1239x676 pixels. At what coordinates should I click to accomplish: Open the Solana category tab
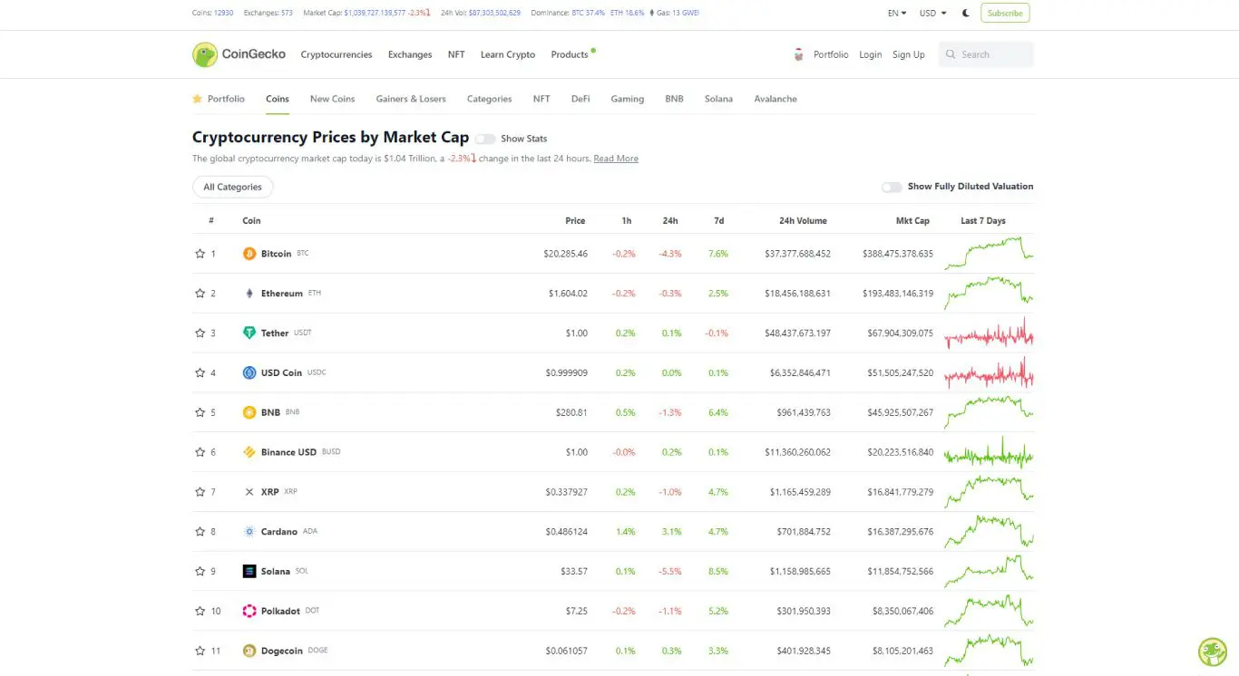[718, 99]
